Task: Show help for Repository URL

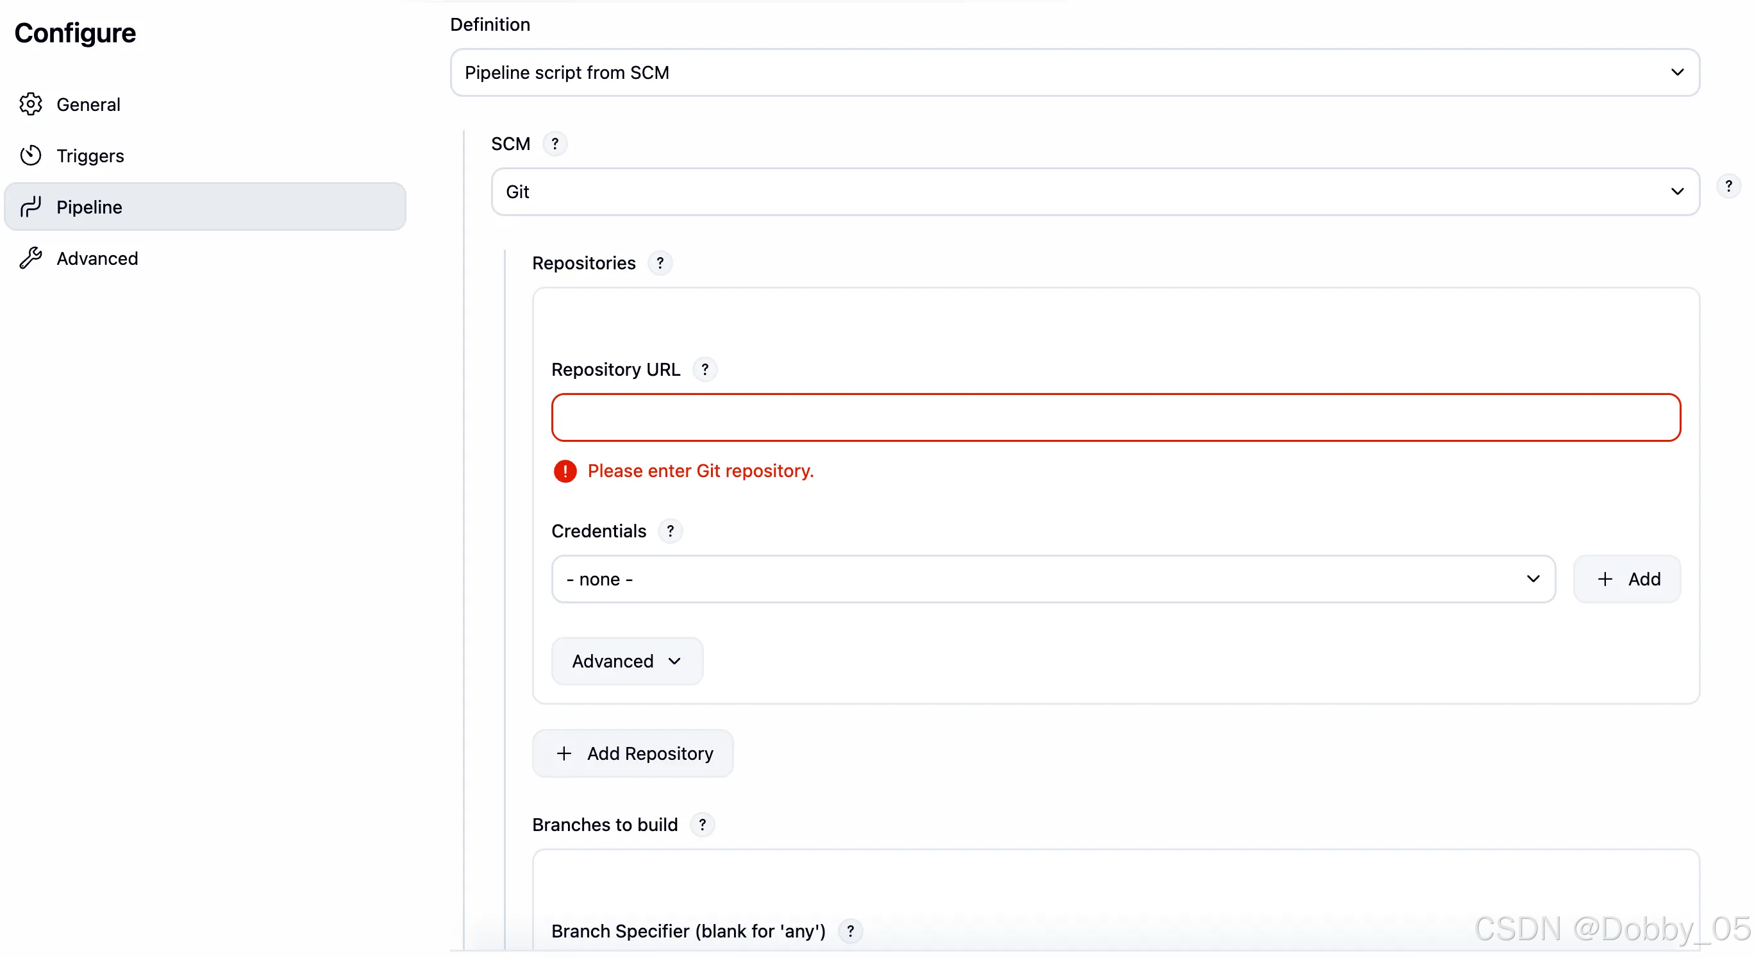Action: pyautogui.click(x=705, y=369)
